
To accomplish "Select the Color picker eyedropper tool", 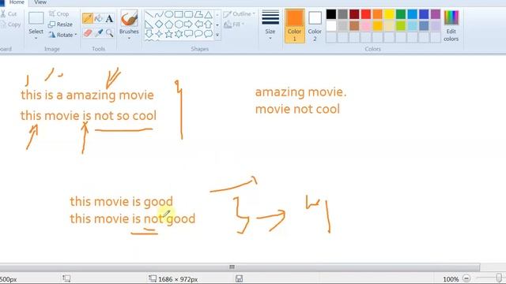I will [99, 33].
